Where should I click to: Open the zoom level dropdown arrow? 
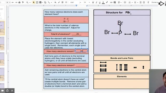click(30, 2)
